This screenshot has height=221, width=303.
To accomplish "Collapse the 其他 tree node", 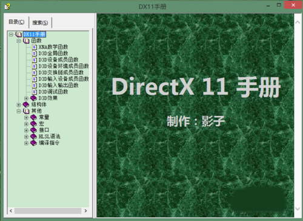I will [19, 111].
